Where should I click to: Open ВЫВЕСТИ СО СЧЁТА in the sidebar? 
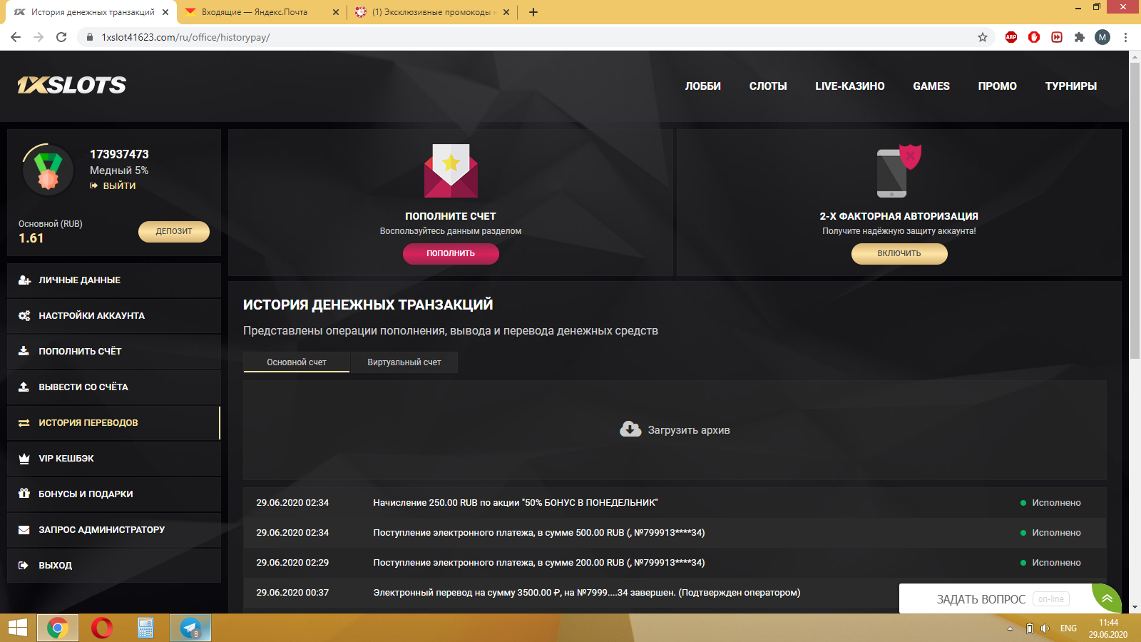114,387
